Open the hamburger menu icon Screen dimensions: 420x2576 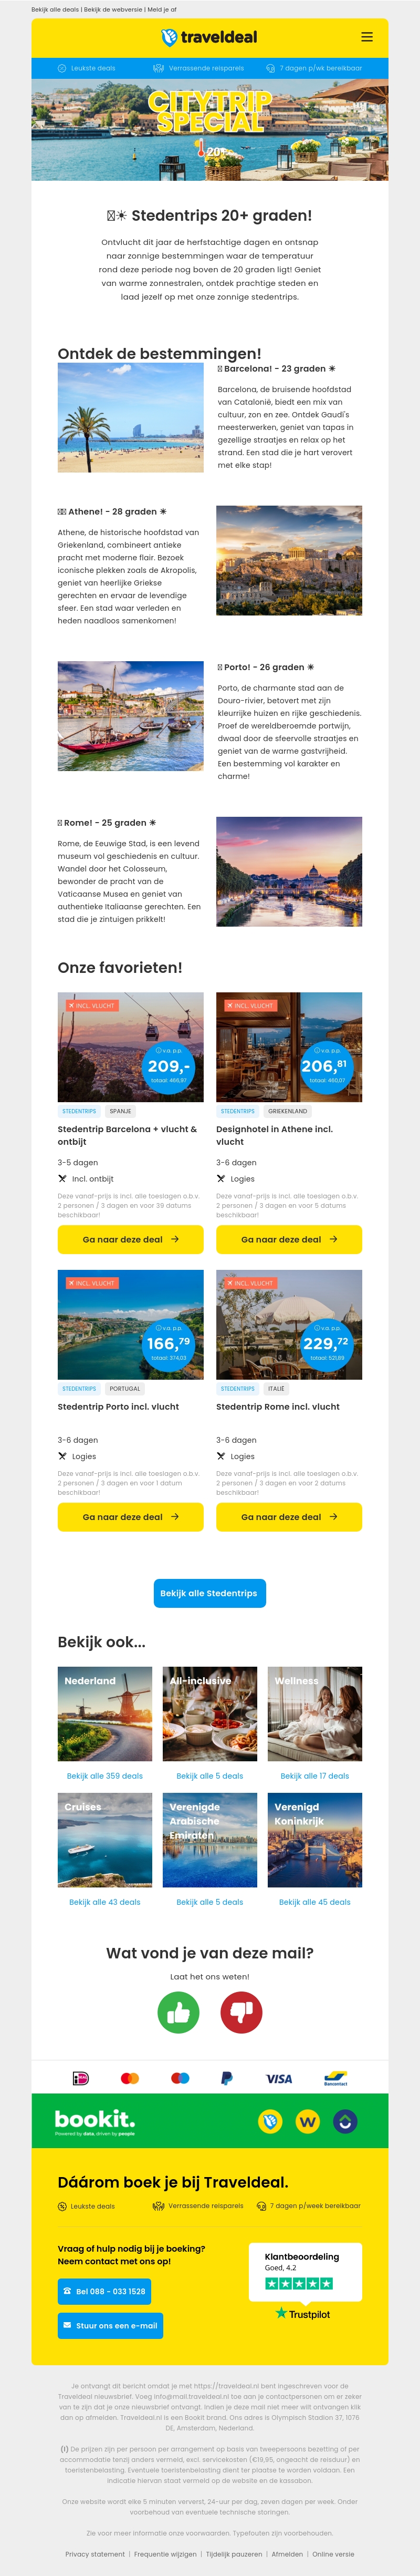click(367, 37)
